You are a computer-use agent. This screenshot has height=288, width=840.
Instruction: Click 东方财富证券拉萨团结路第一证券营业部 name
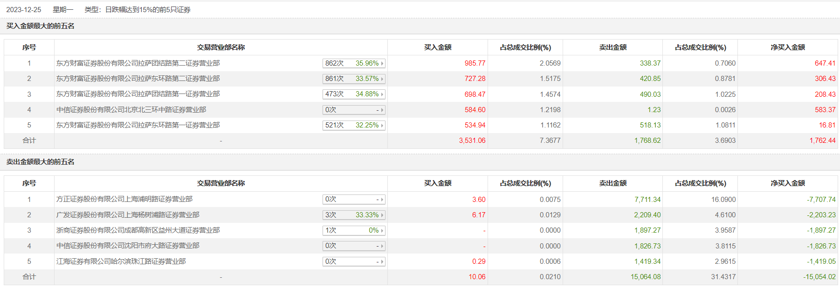pyautogui.click(x=138, y=94)
